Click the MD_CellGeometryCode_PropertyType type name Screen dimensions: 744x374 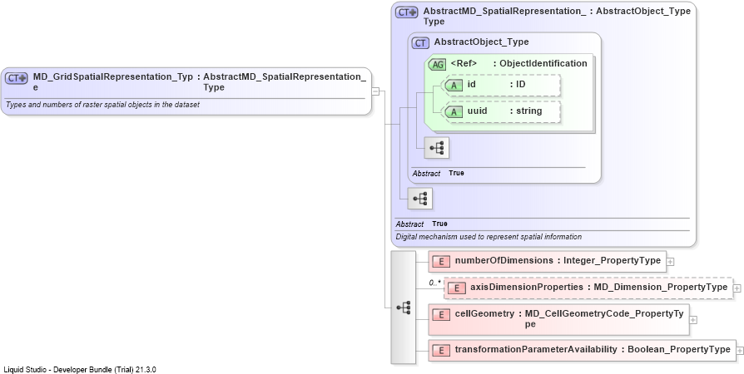pos(604,318)
